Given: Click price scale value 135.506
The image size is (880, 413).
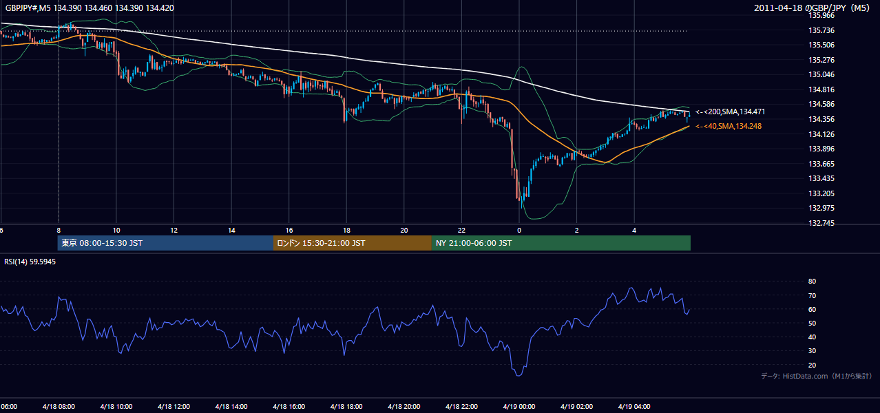Looking at the screenshot, I should (822, 45).
